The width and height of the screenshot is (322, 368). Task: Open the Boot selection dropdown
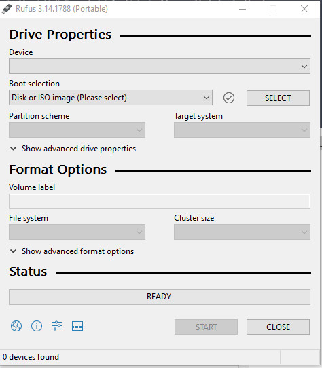(111, 98)
